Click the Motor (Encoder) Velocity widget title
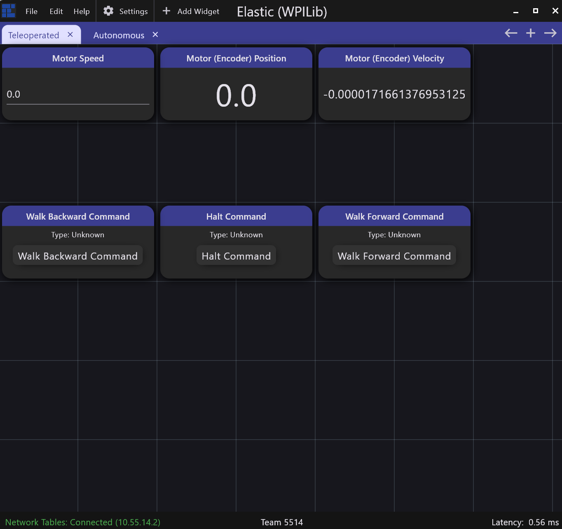 pyautogui.click(x=394, y=59)
